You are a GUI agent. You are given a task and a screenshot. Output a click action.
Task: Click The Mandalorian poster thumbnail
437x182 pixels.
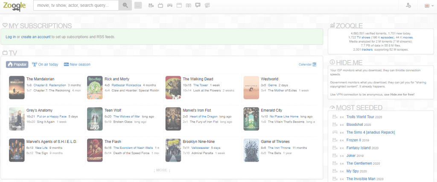pos(17,88)
